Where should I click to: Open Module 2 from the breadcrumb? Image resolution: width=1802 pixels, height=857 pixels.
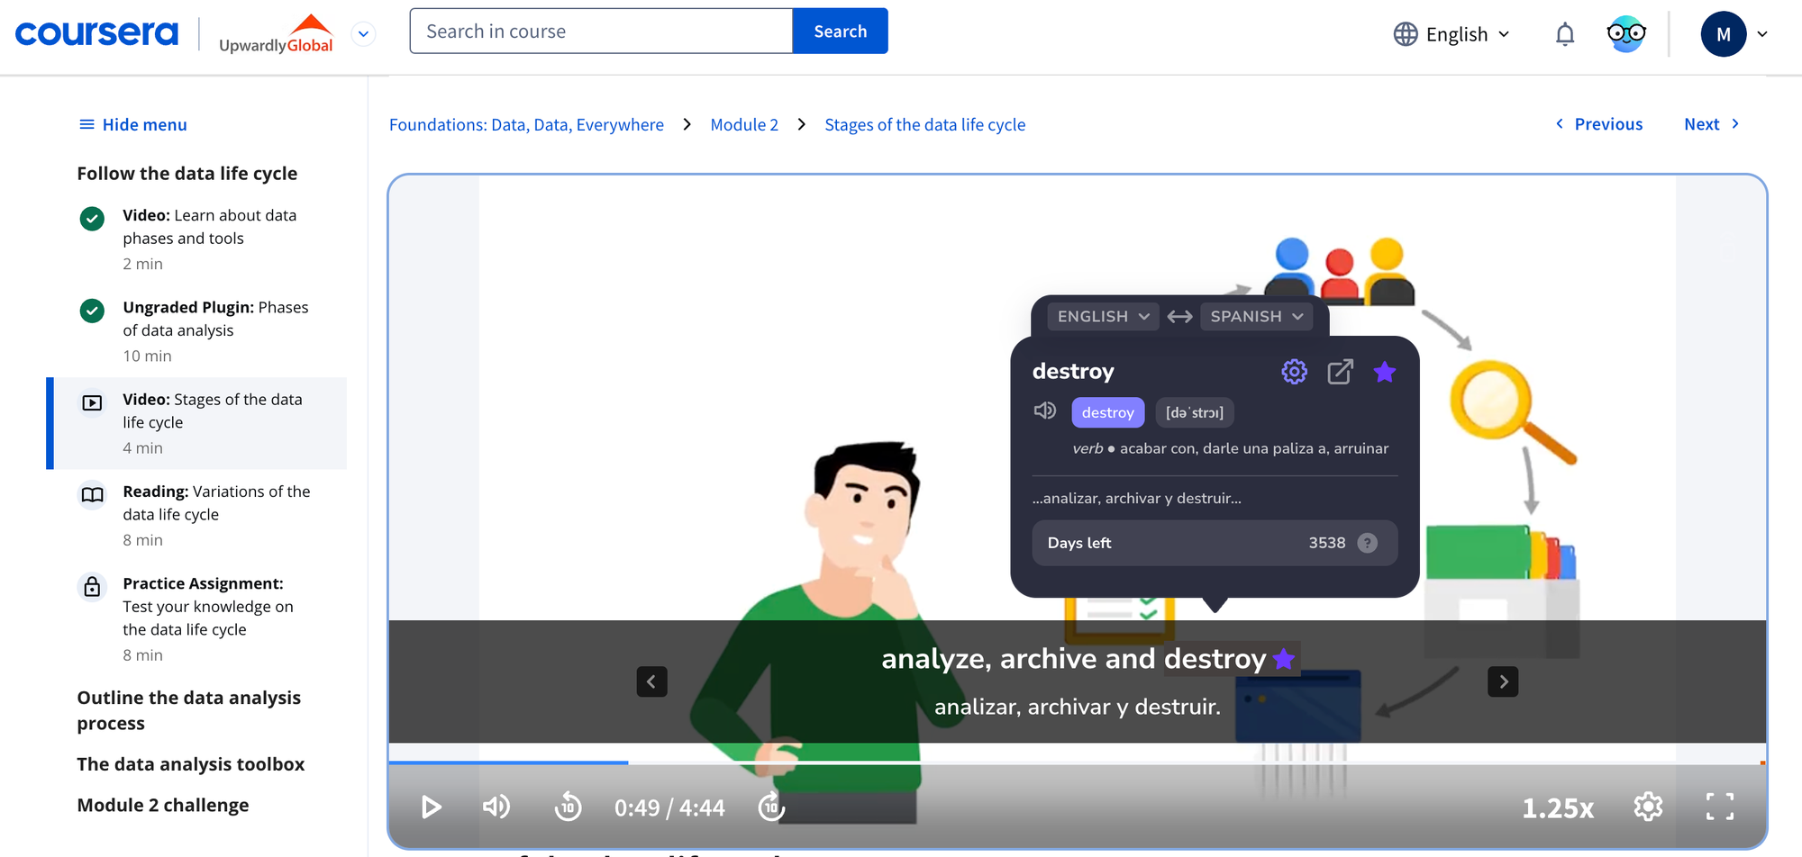744,124
